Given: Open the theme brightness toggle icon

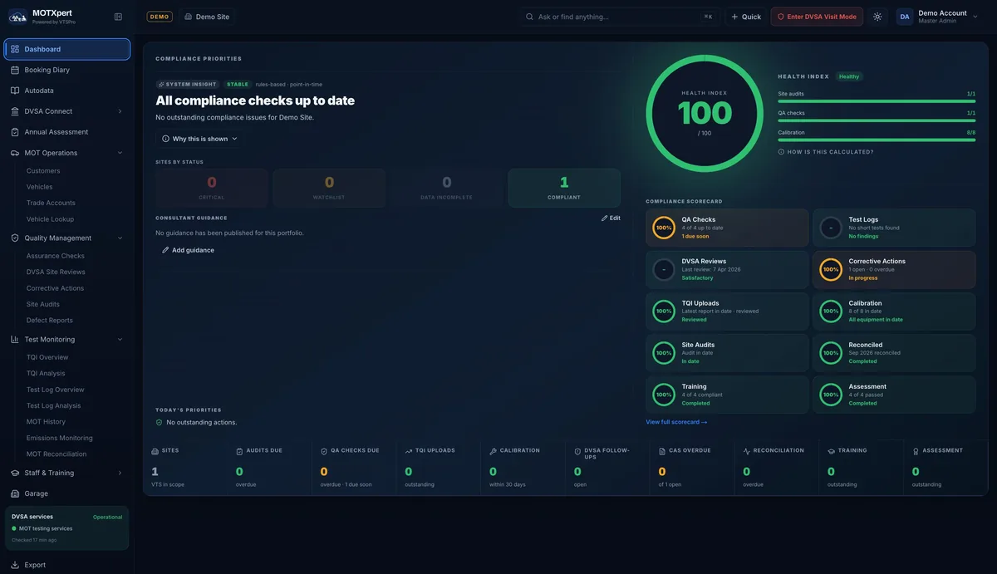Looking at the screenshot, I should point(877,17).
